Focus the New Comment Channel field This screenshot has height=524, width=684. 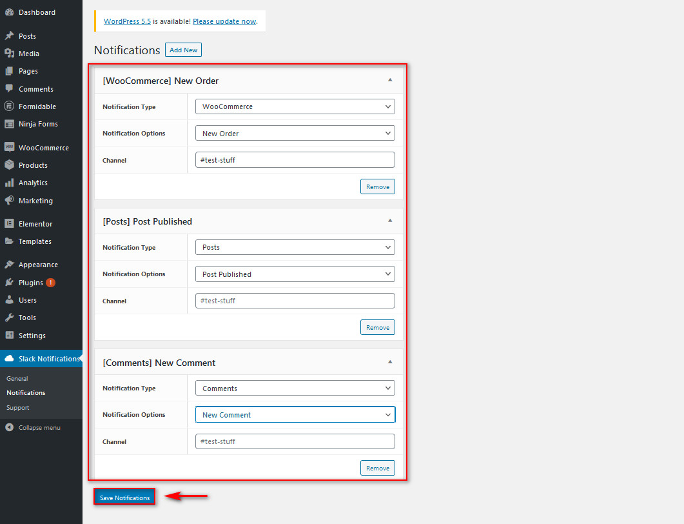click(x=295, y=441)
